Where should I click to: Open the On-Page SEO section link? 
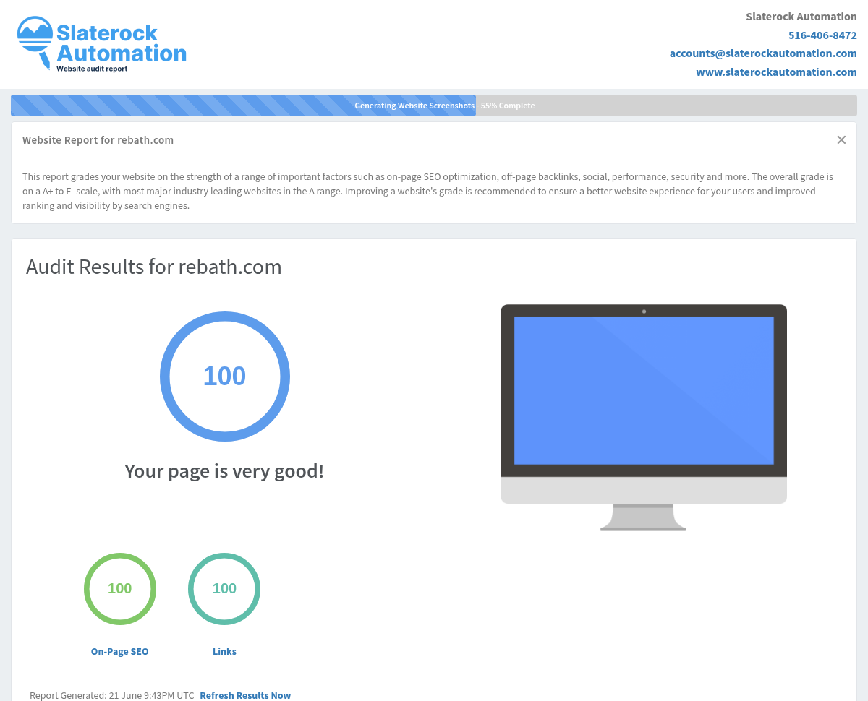[x=120, y=651]
